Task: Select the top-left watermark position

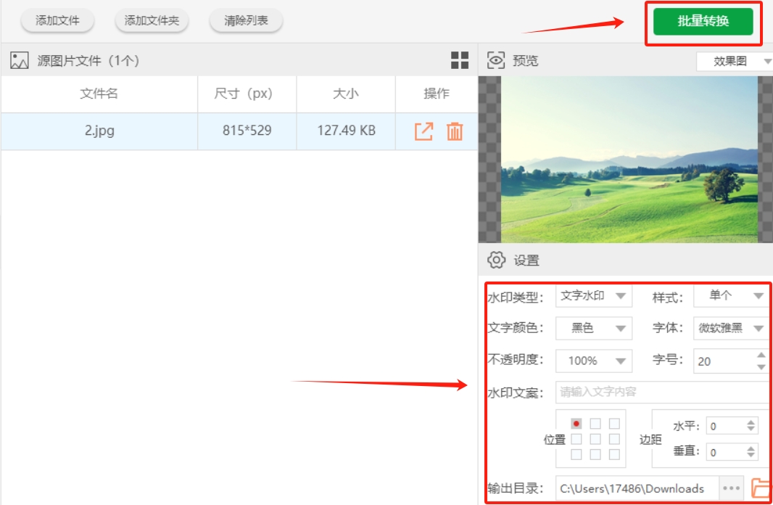Action: [x=576, y=424]
